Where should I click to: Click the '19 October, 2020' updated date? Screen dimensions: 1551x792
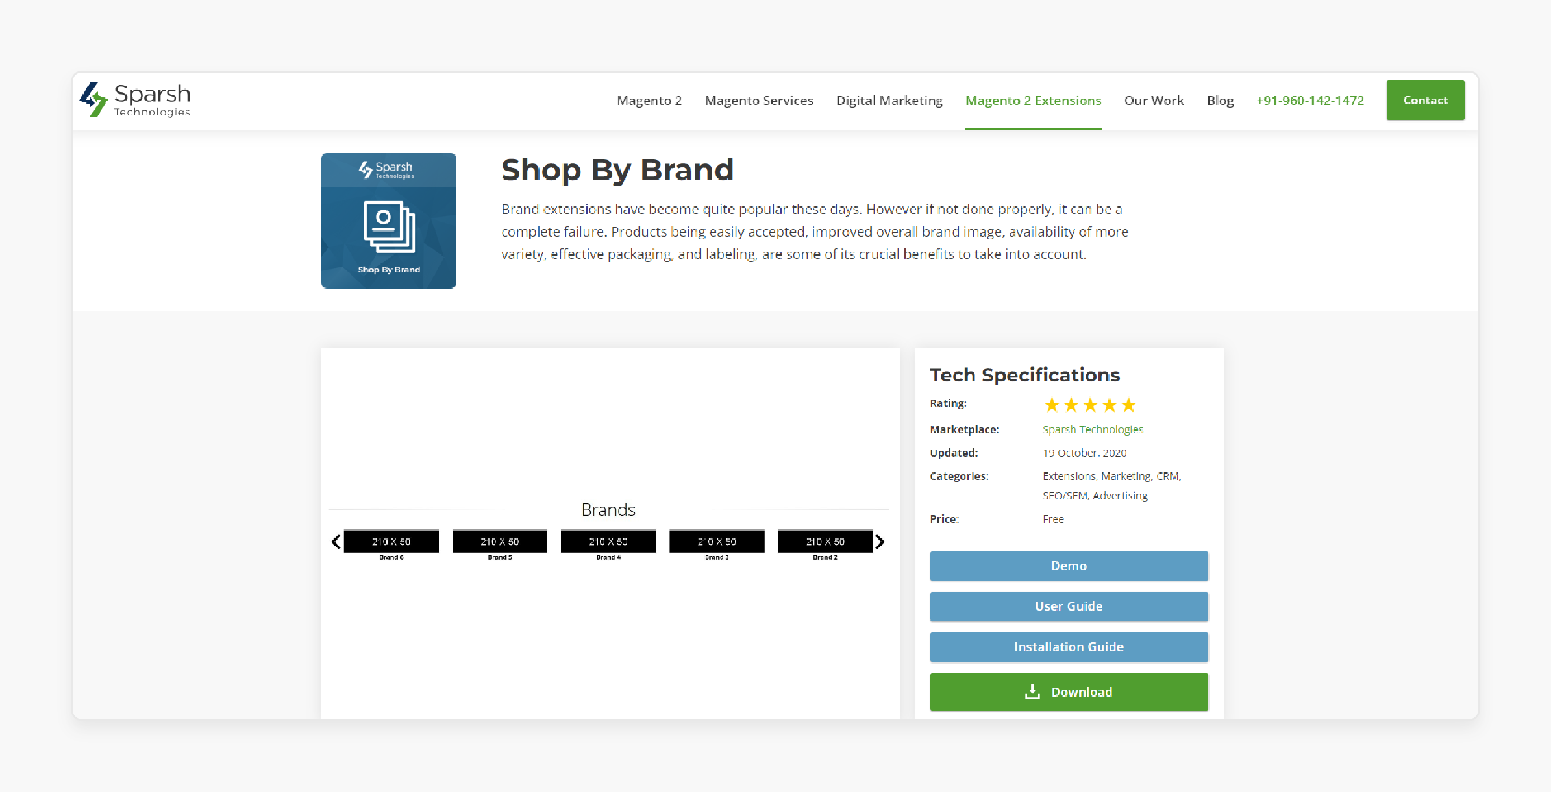1084,453
